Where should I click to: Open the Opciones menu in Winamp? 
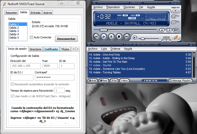[x=129, y=7]
